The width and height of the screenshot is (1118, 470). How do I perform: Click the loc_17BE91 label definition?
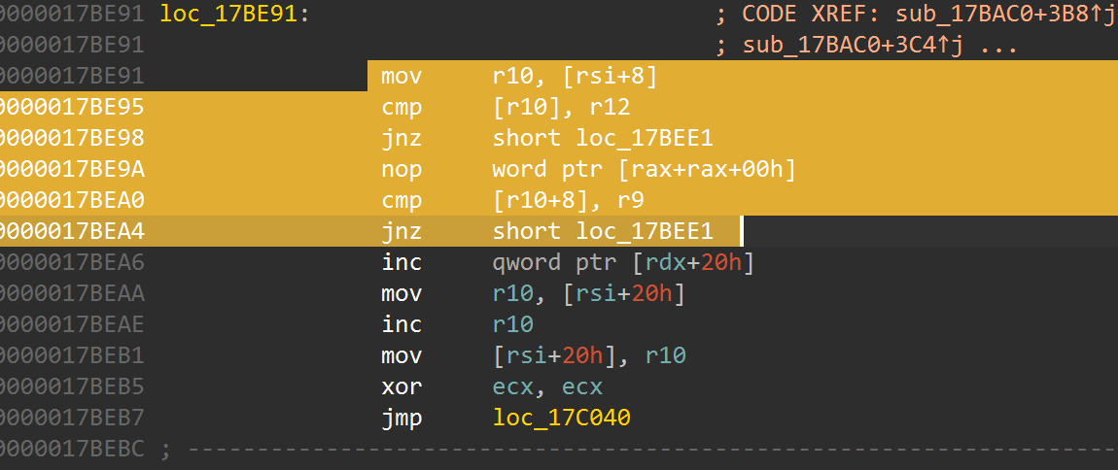[x=228, y=15]
